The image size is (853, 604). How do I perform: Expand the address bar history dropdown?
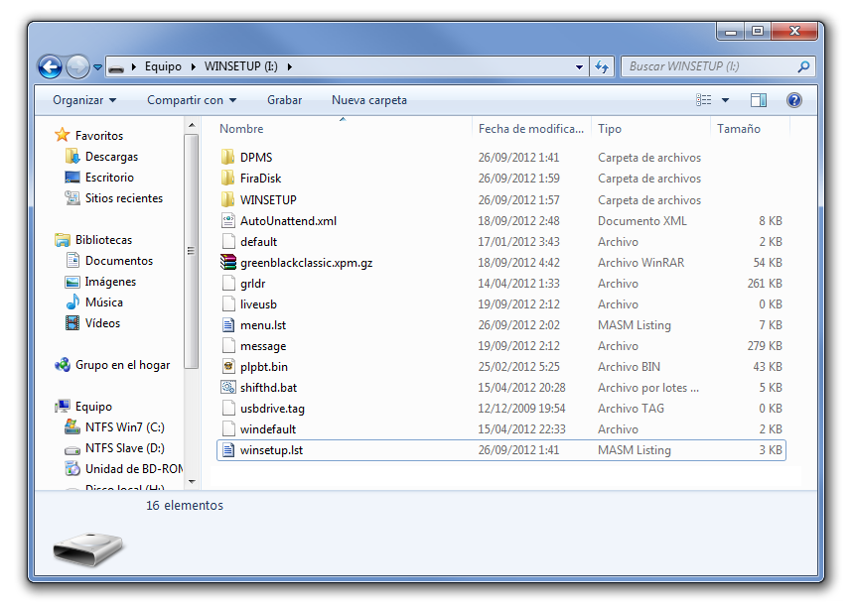(x=579, y=66)
